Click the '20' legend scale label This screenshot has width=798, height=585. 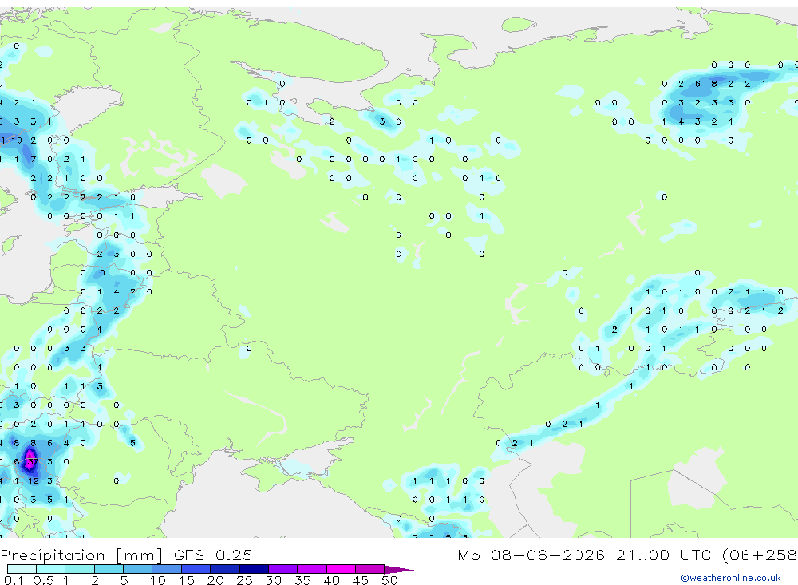point(215,580)
